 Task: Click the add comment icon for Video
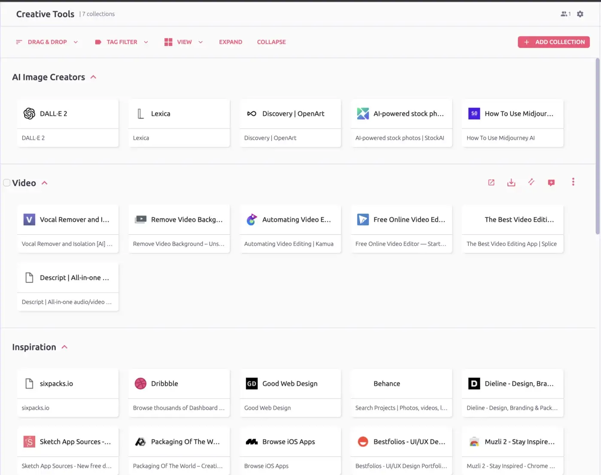click(551, 183)
